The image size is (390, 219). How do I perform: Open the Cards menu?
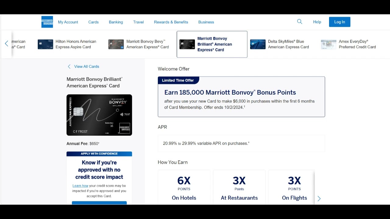[x=94, y=22]
